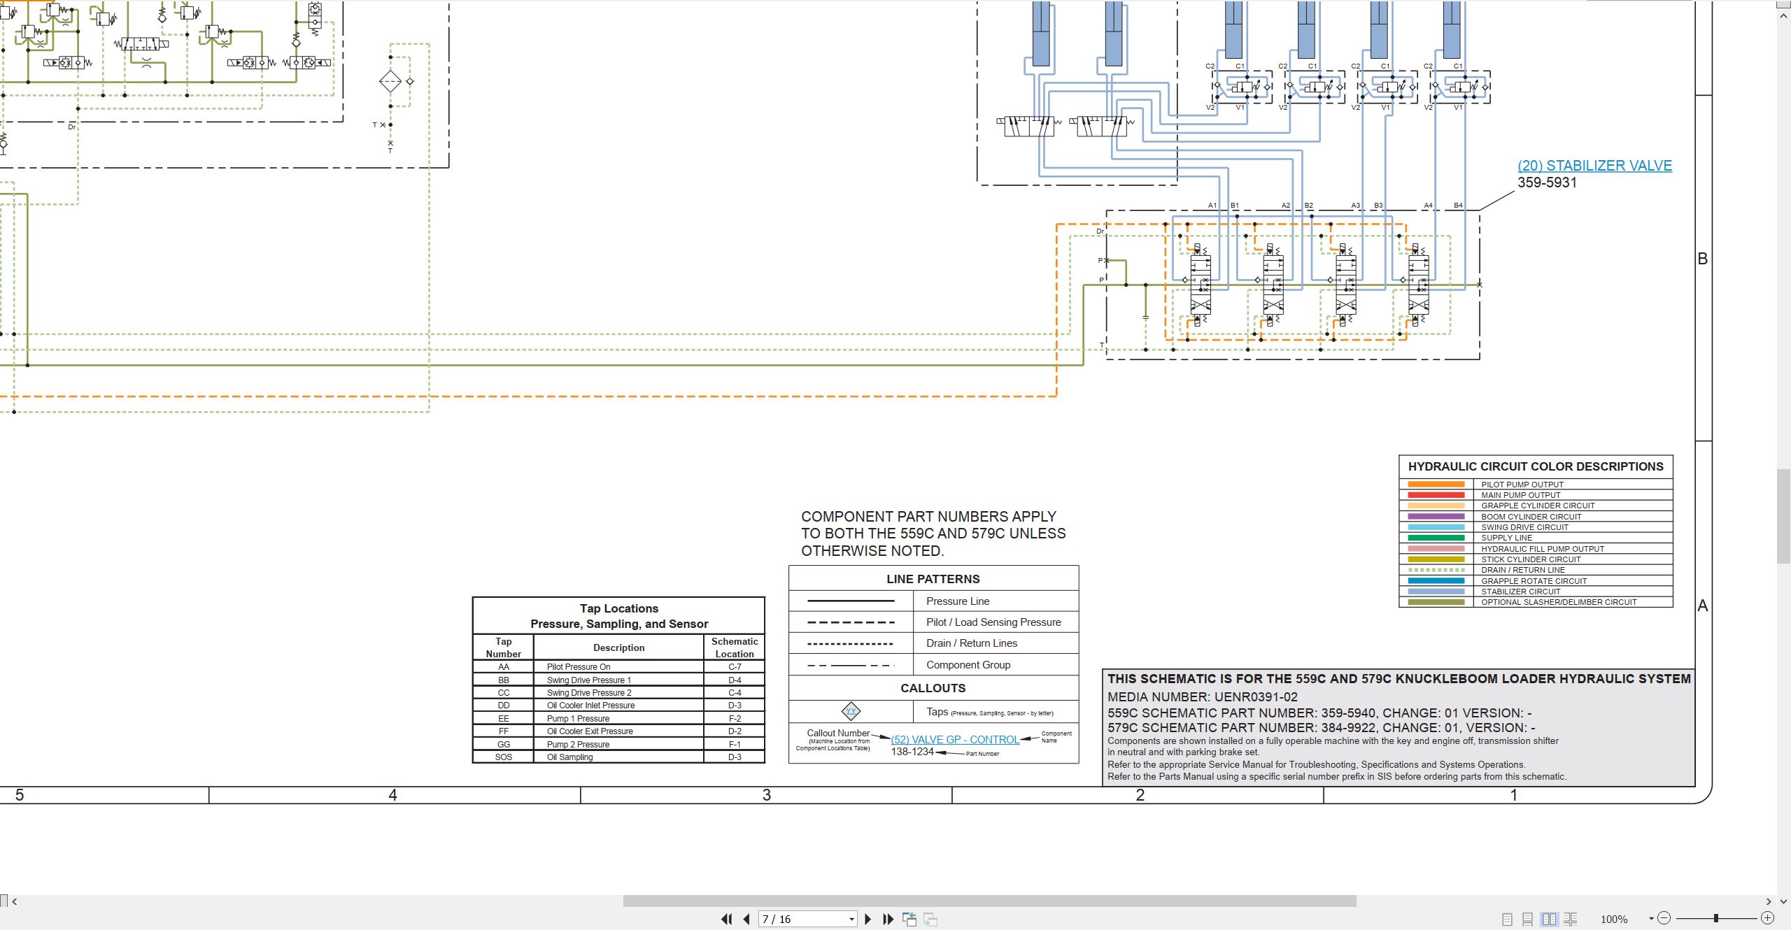Click the Supply Line green swatch
Viewport: 1791px width, 930px height.
[1436, 538]
